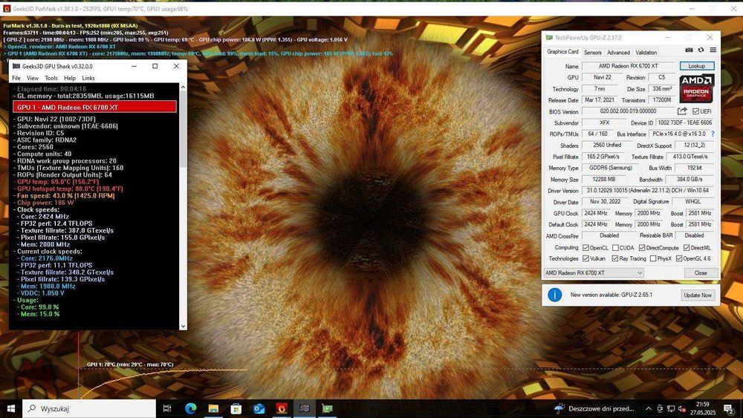Open the Help menu in GPU Shark
The width and height of the screenshot is (743, 418).
click(x=70, y=78)
